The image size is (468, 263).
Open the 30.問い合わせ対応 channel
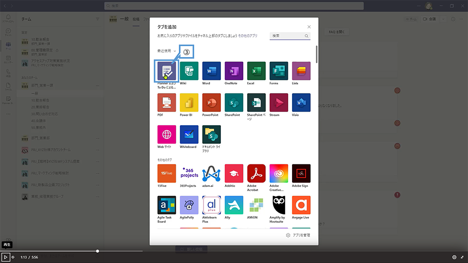pyautogui.click(x=44, y=114)
